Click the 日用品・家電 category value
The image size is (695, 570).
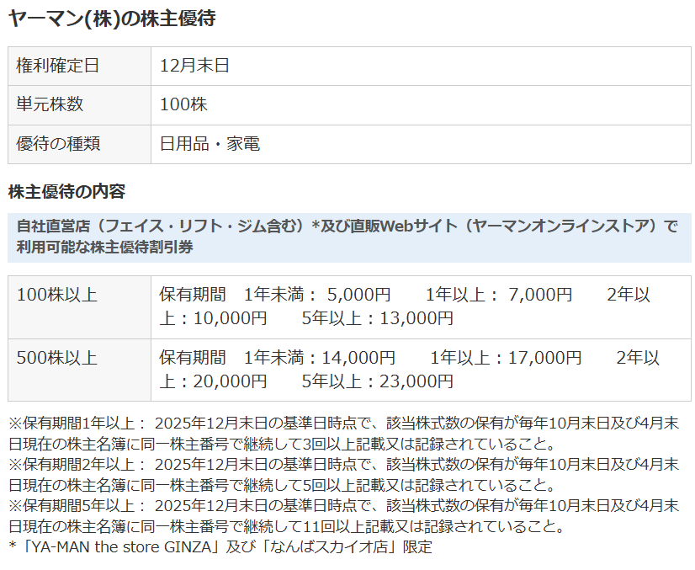(210, 144)
